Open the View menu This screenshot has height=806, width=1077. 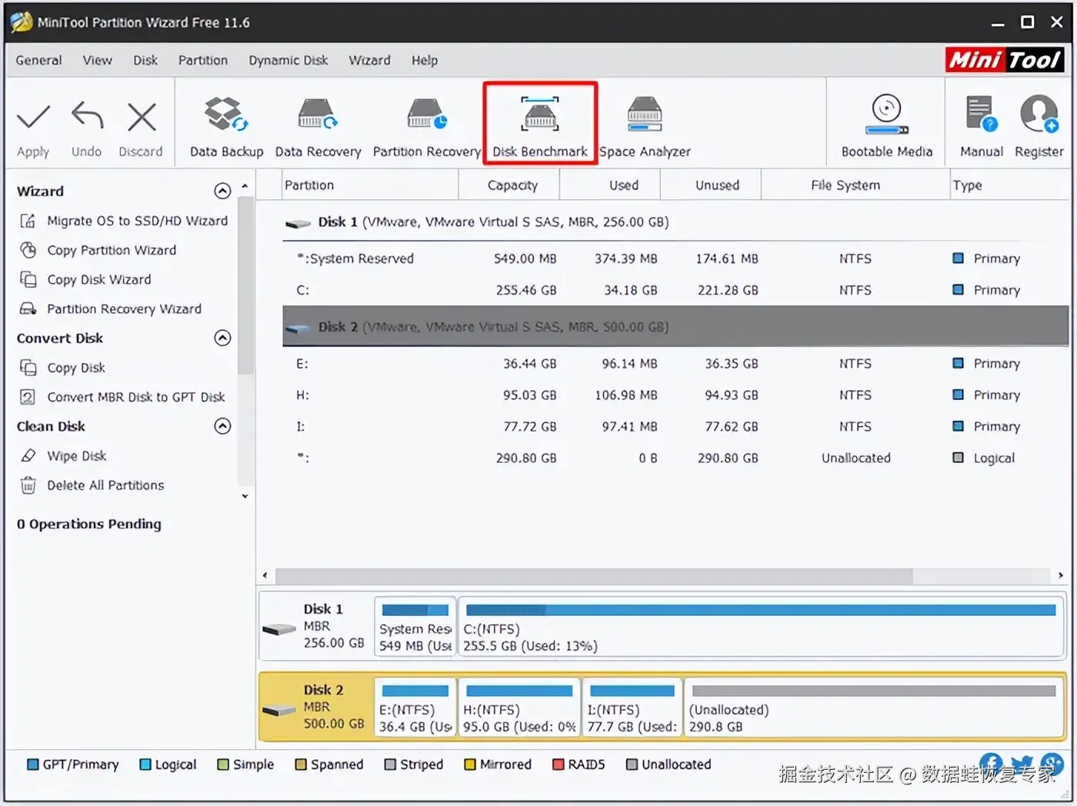coord(98,60)
